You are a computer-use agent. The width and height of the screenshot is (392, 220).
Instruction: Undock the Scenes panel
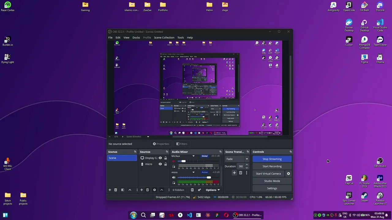(x=135, y=152)
